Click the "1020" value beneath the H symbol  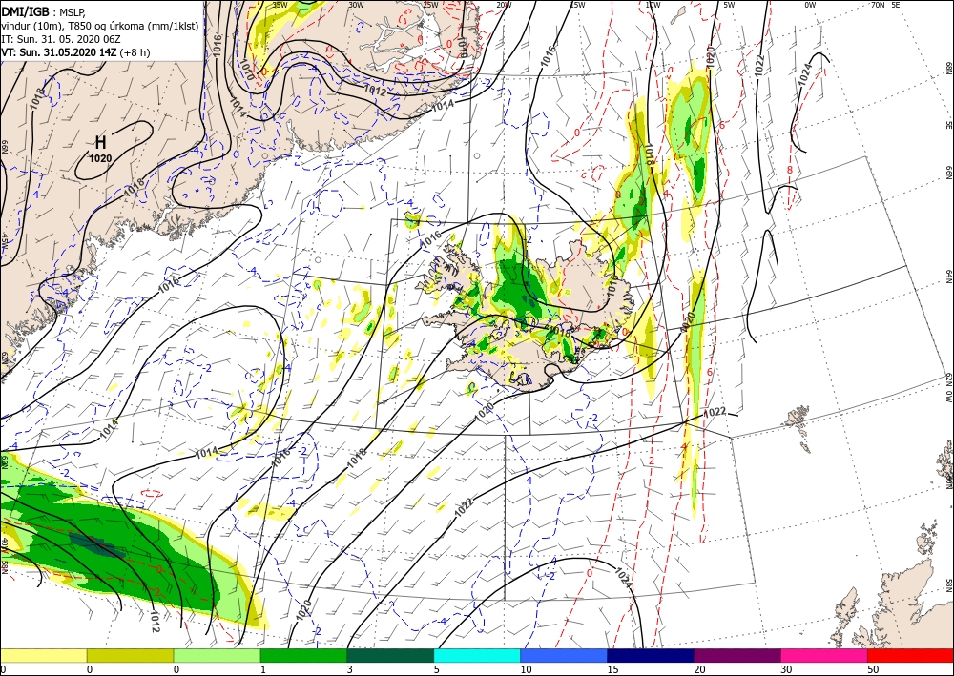point(100,158)
